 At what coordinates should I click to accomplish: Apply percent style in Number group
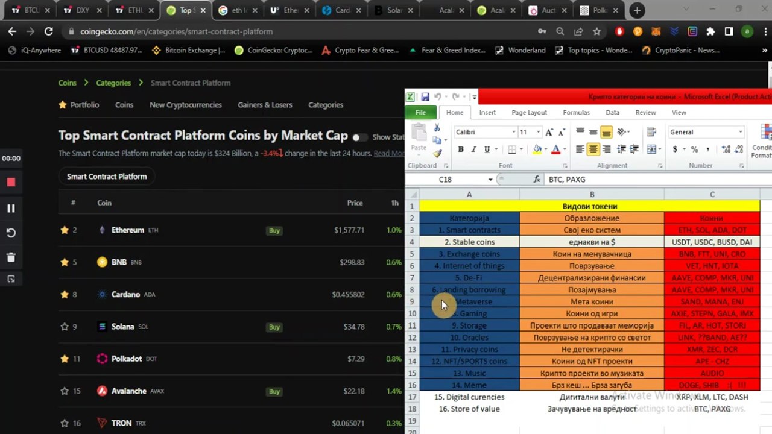[x=695, y=149]
